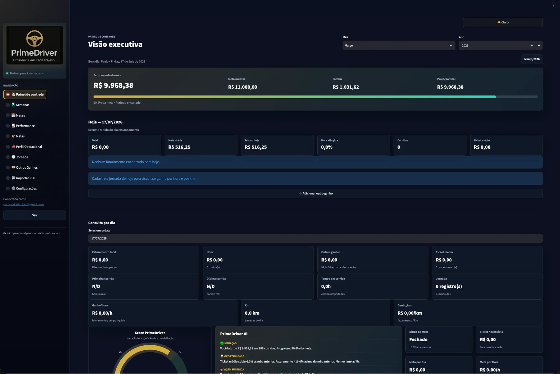Click the car icon beside Perfil Operacional
The image size is (560, 374).
tap(13, 146)
